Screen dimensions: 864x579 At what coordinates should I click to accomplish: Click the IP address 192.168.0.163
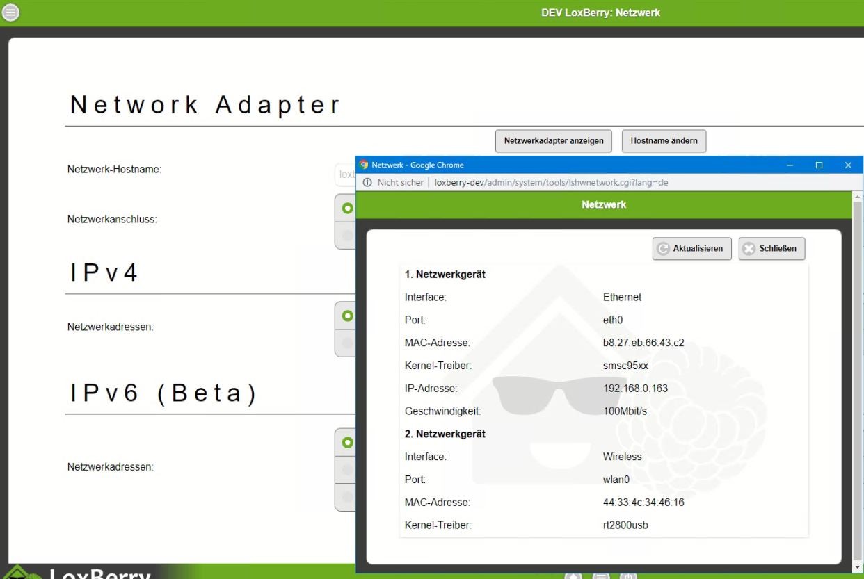point(635,388)
